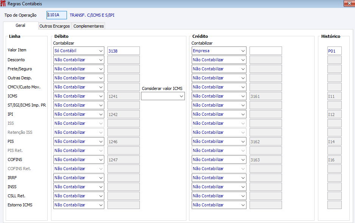Viewport: 355px width, 223px height.
Task: Click the Regras Contábeis app icon in title bar
Action: (3, 4)
